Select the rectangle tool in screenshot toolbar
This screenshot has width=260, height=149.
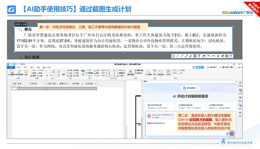click(x=173, y=56)
